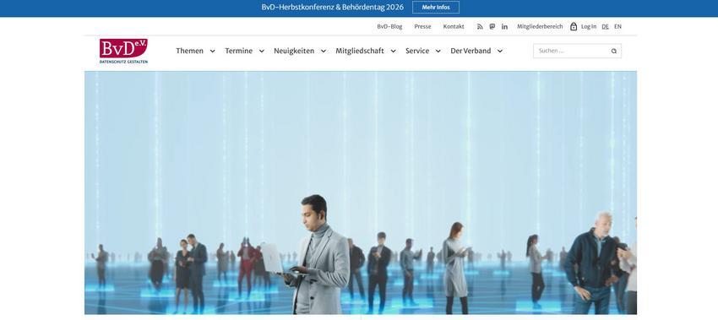Open the Presse link
Viewport: 718px width, 320px height.
coord(422,26)
